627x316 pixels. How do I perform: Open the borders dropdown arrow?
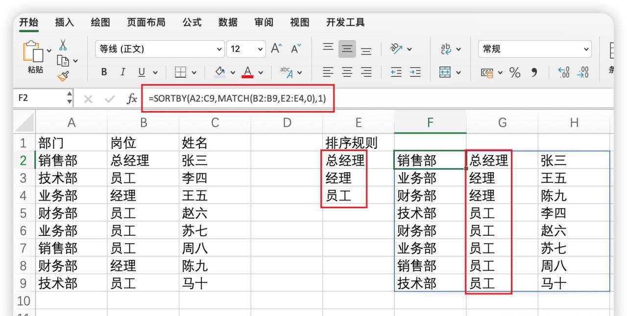click(x=193, y=74)
